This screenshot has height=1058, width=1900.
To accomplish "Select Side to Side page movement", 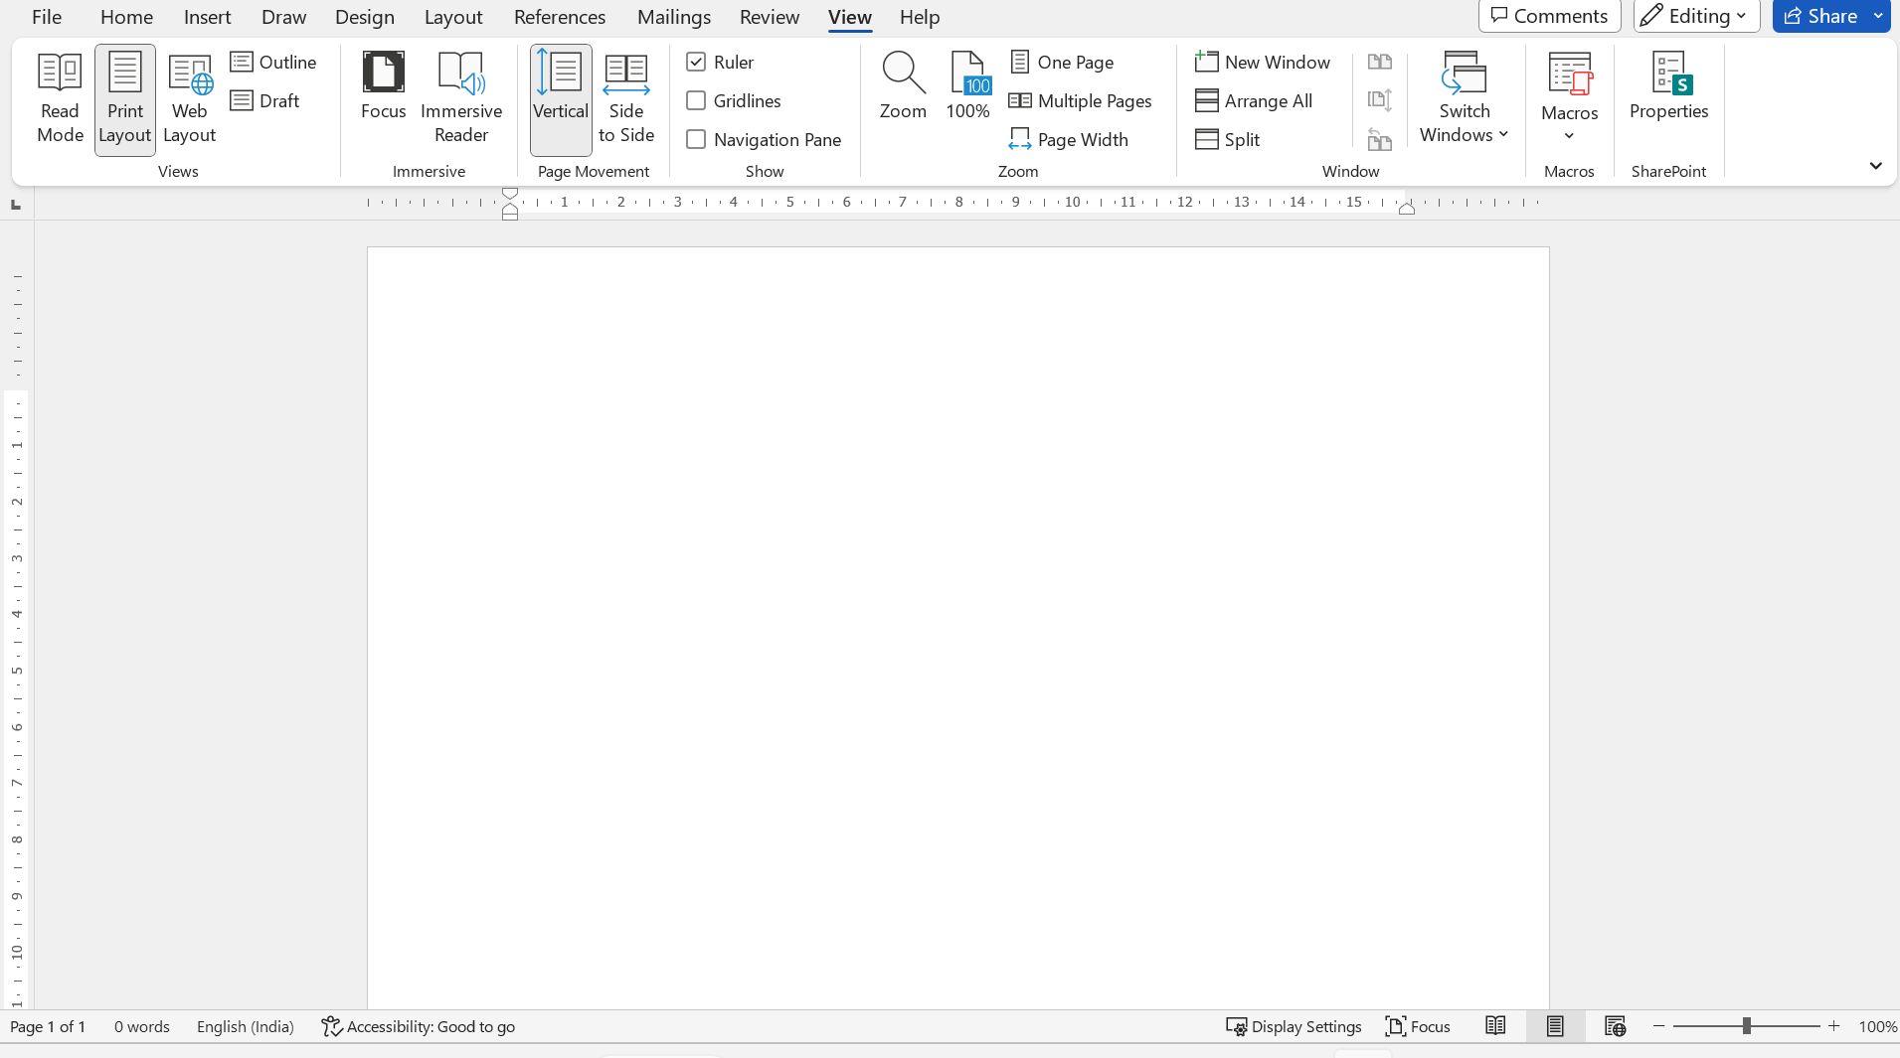I will click(x=626, y=99).
